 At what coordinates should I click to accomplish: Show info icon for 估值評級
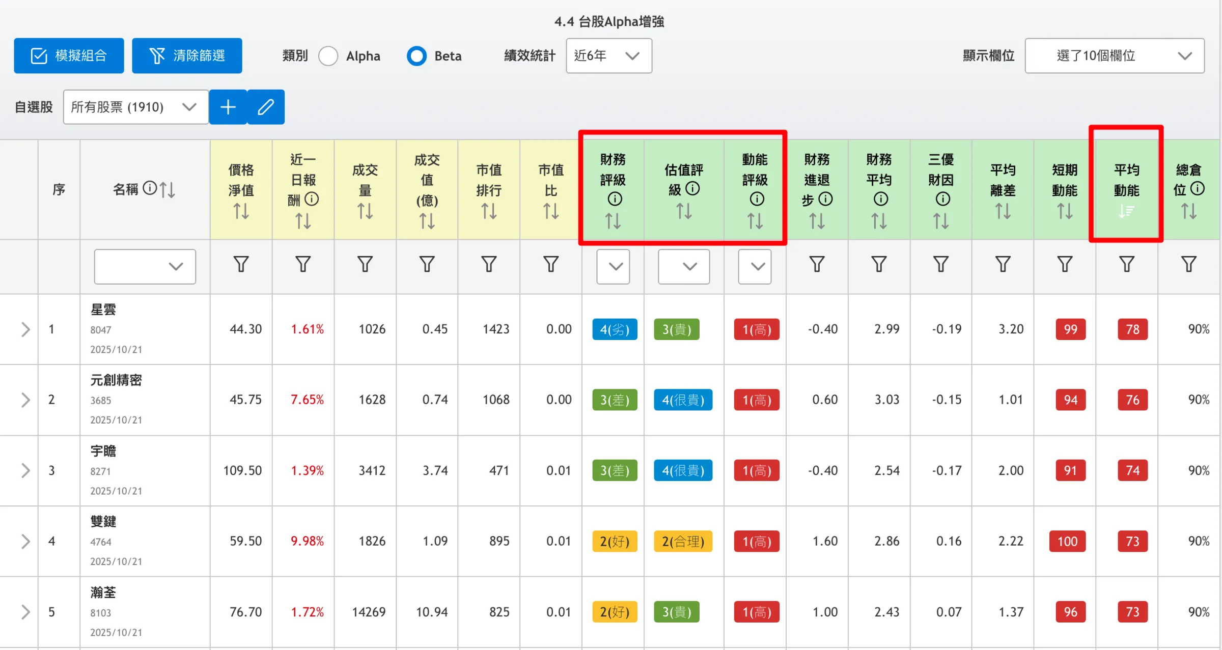692,189
